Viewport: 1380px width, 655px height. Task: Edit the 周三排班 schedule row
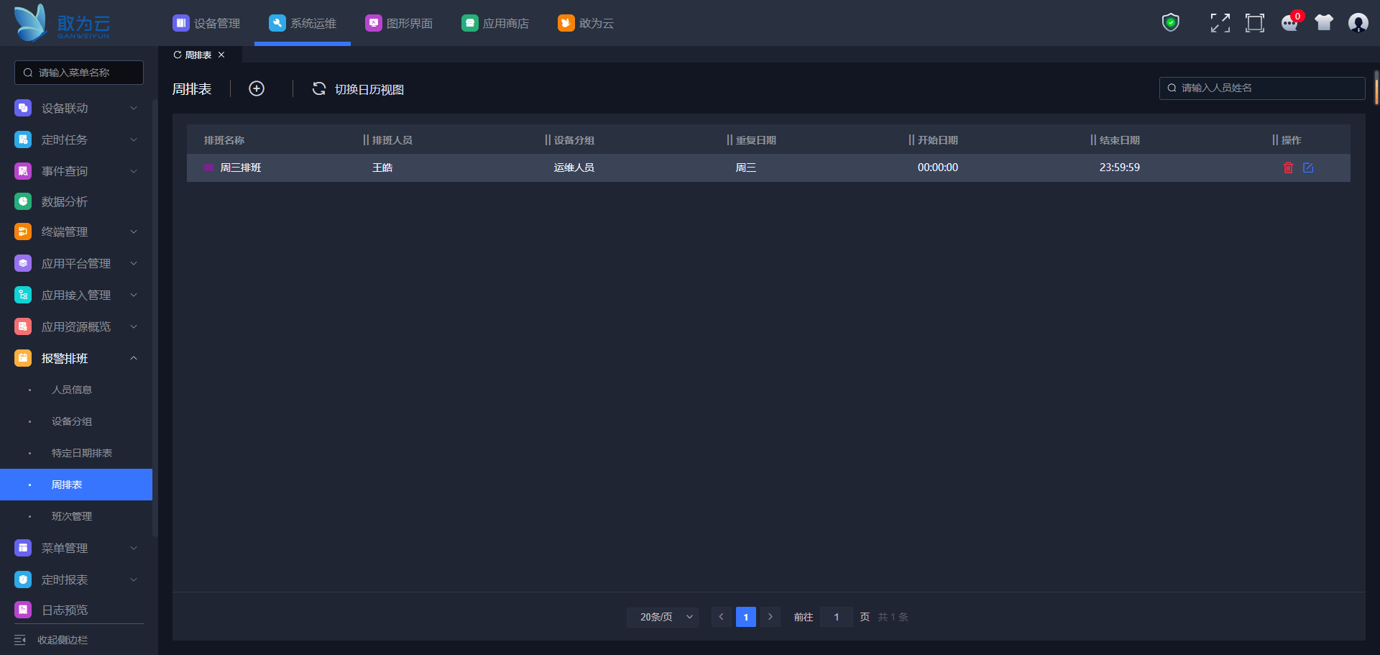click(1308, 168)
